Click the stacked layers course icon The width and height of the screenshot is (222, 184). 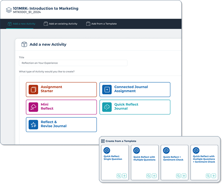click(9, 10)
